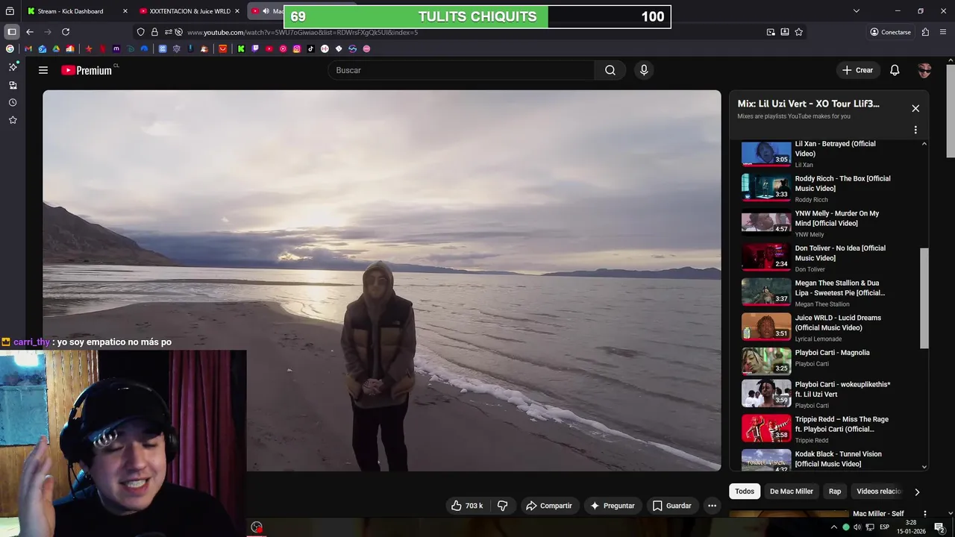Open the browser application menu

click(943, 32)
